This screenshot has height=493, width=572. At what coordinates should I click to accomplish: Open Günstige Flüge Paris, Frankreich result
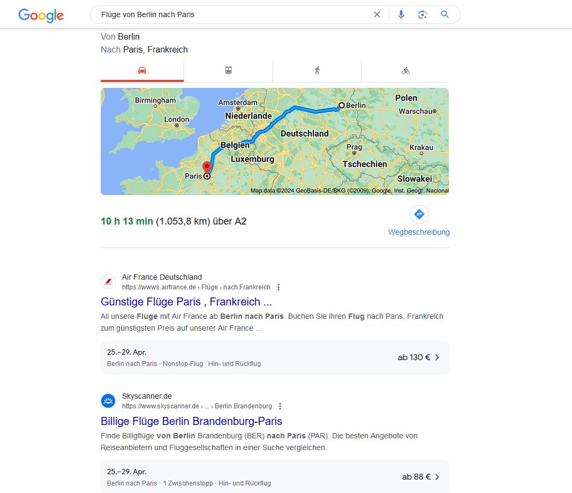pyautogui.click(x=186, y=301)
